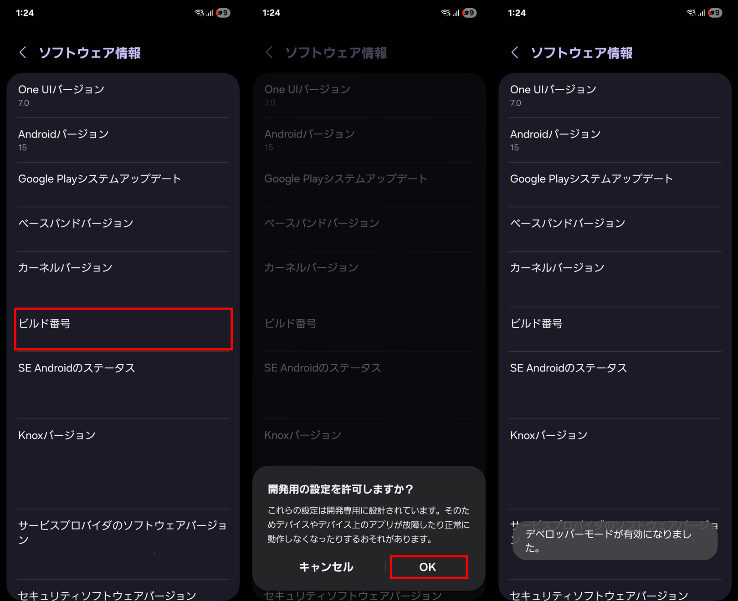Open サービスプロバイダのソフトウェアバージョン on the leftmost screen
Viewport: 738px width, 601px height.
coord(123,532)
